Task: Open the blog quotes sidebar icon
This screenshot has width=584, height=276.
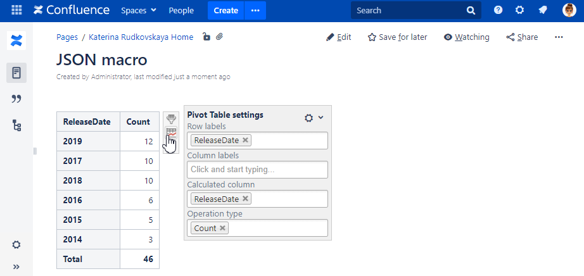Action: tap(16, 99)
